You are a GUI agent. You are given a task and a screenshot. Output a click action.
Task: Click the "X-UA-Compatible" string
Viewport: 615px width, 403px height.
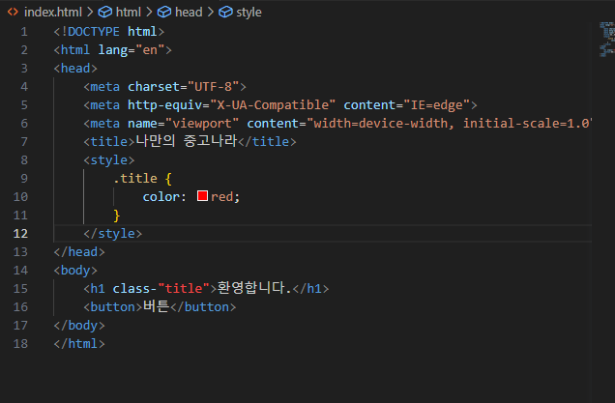click(273, 105)
